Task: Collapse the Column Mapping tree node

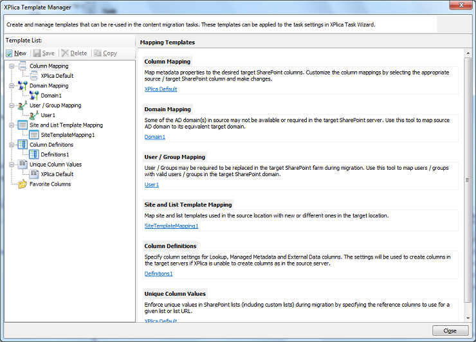Action: (12, 66)
